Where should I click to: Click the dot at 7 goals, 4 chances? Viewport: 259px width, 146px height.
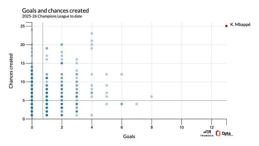(137, 104)
